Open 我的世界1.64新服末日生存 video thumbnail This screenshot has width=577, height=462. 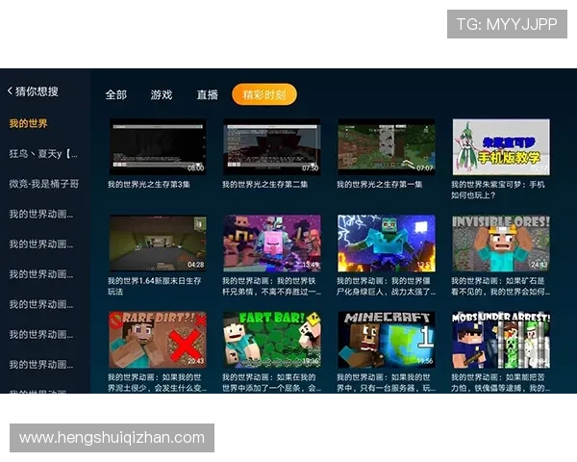click(158, 244)
